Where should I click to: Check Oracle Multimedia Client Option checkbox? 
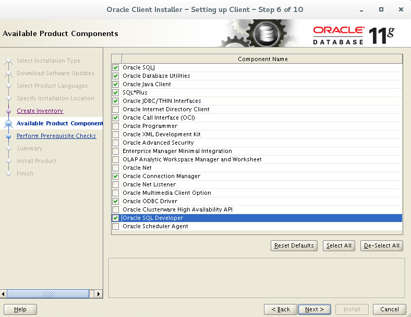116,193
